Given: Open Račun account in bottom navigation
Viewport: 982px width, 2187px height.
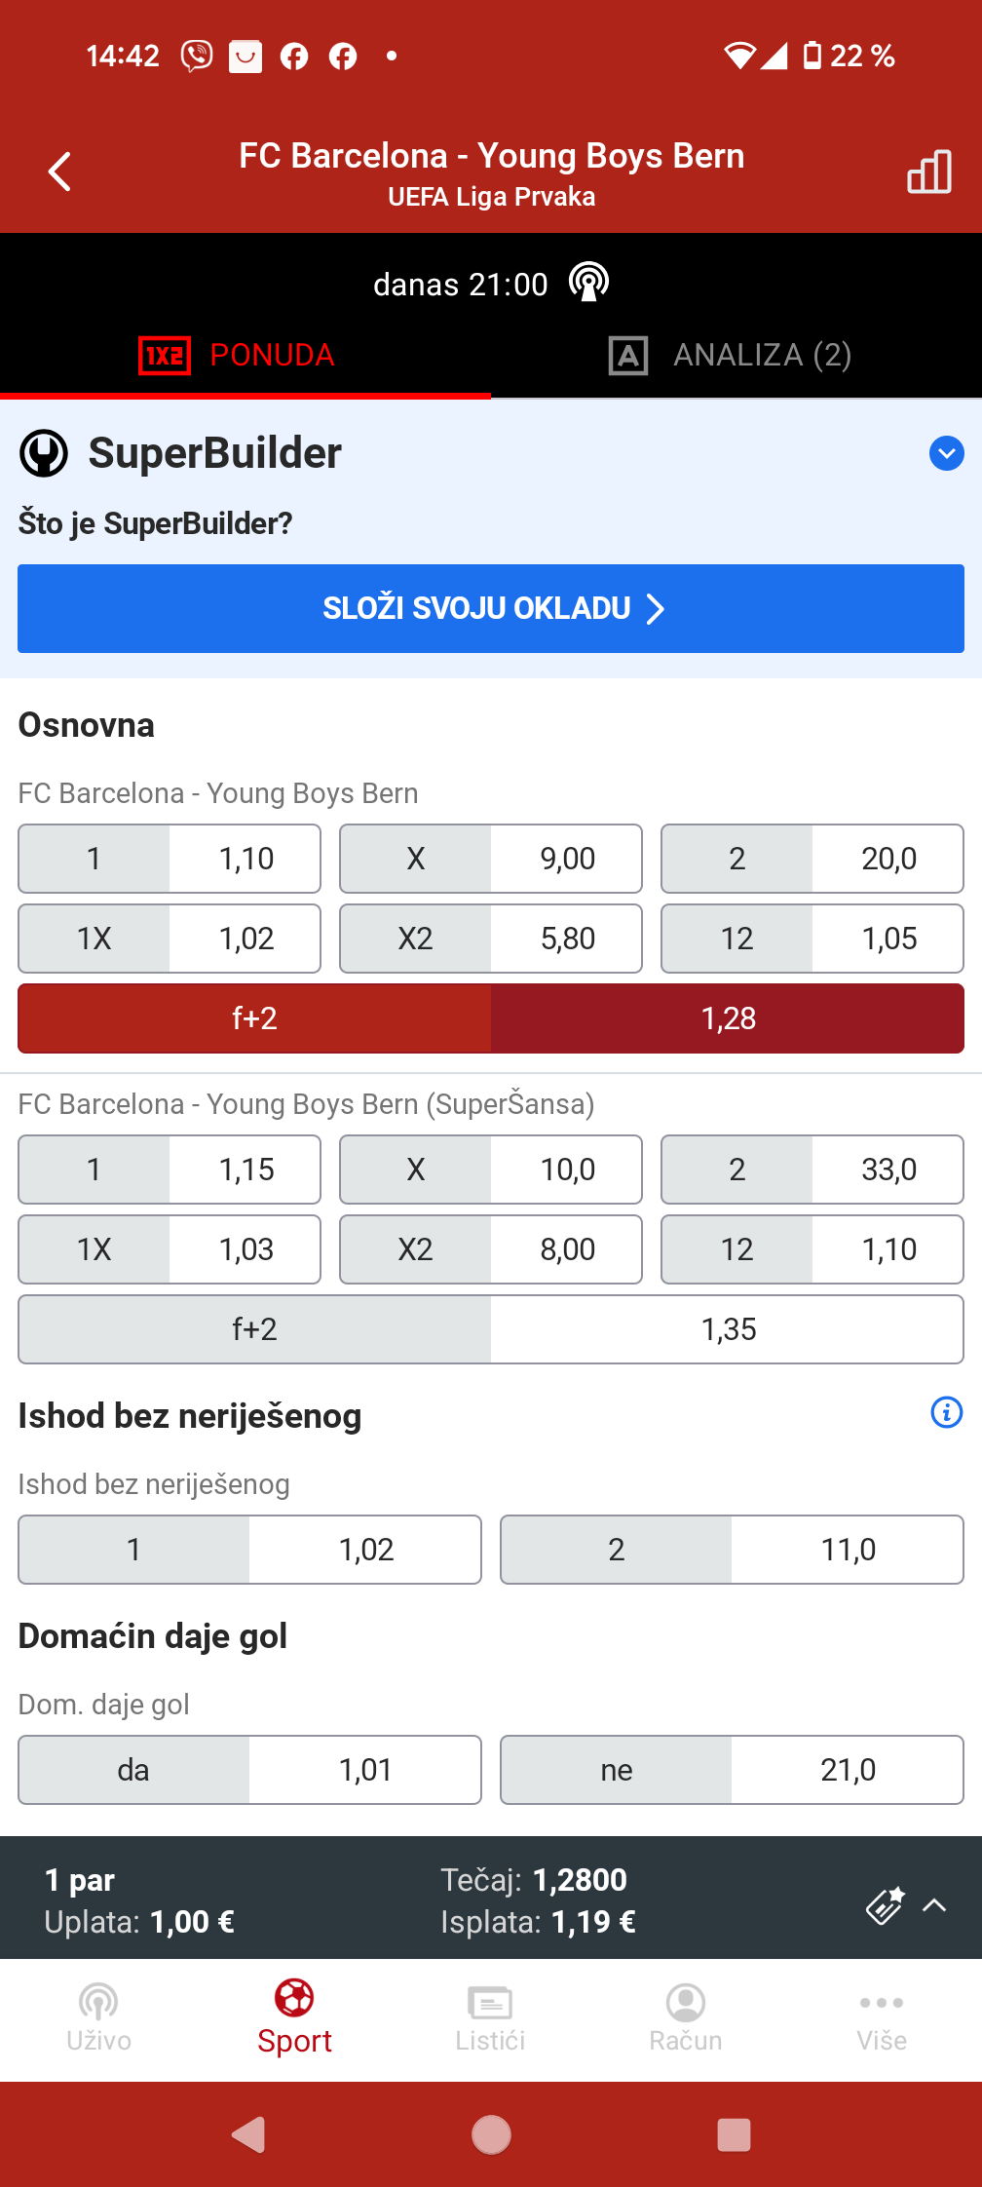Looking at the screenshot, I should (x=686, y=2015).
